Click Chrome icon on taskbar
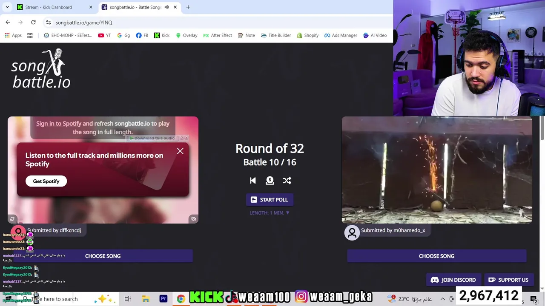This screenshot has width=545, height=306. pyautogui.click(x=181, y=299)
